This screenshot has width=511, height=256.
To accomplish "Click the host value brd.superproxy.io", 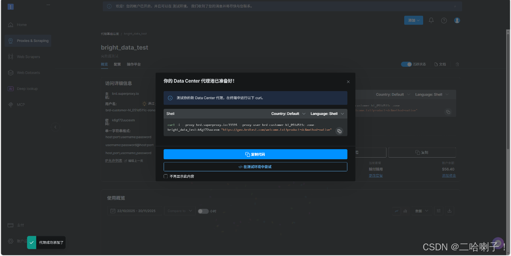I will click(x=125, y=94).
